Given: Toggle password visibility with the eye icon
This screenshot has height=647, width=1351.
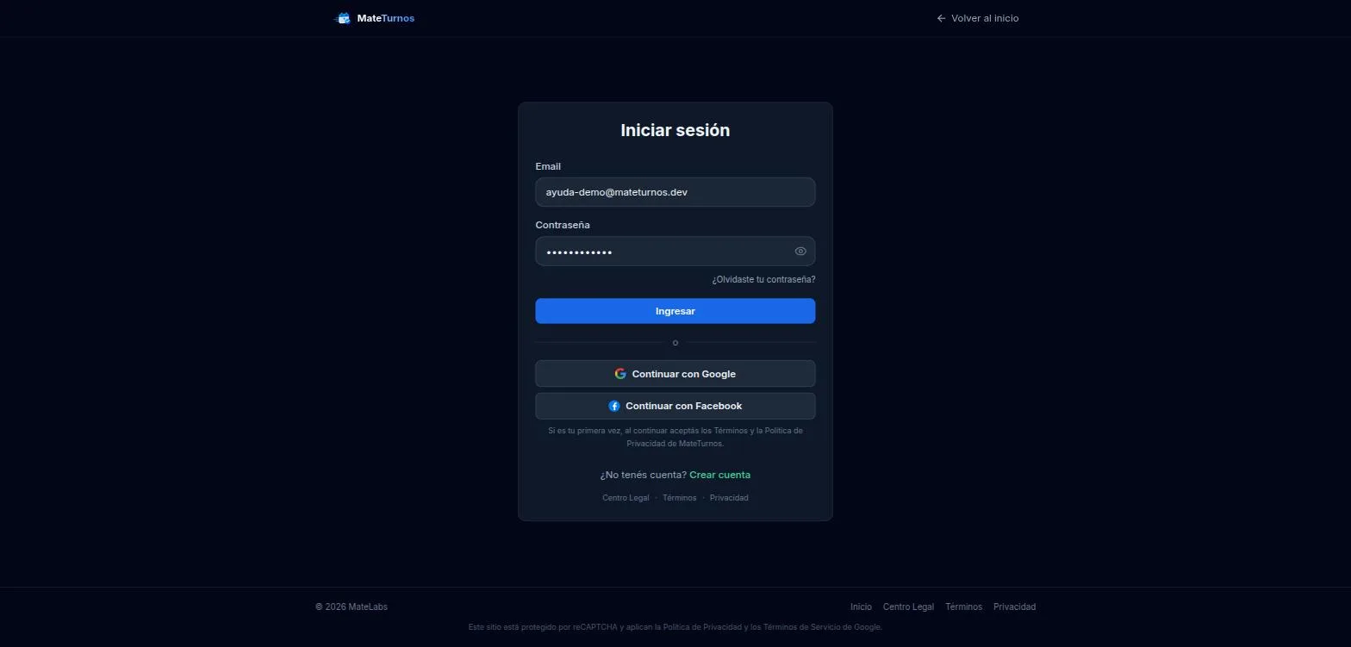Looking at the screenshot, I should (x=800, y=252).
